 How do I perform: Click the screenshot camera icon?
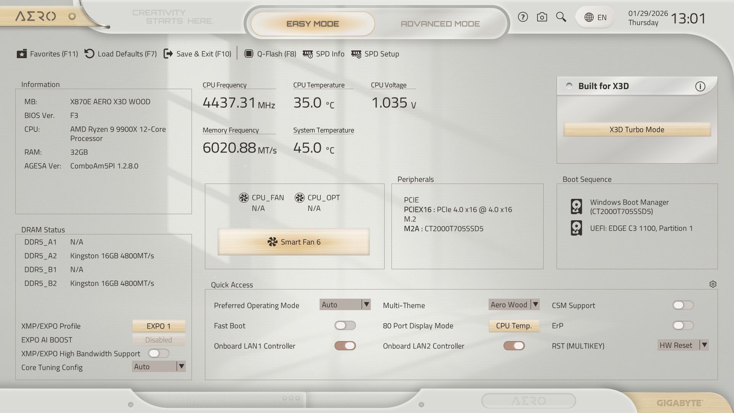(x=542, y=17)
